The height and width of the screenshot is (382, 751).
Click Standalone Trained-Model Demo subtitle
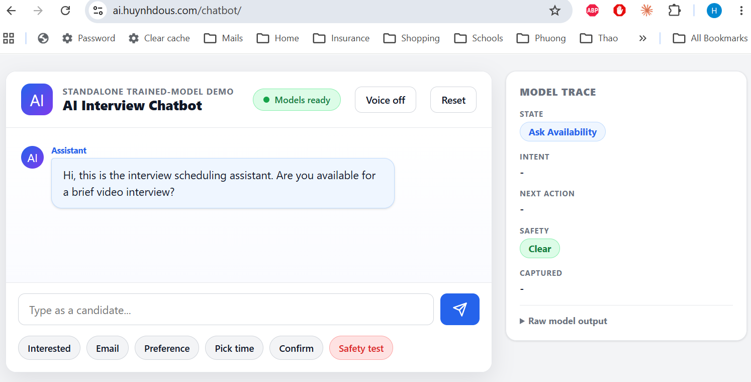pos(148,92)
